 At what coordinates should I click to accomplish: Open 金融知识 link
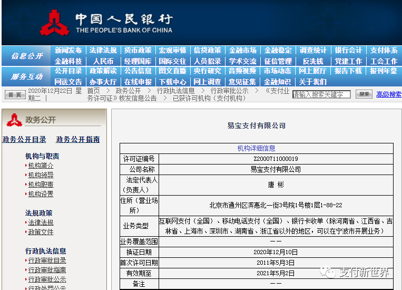[x=278, y=82]
